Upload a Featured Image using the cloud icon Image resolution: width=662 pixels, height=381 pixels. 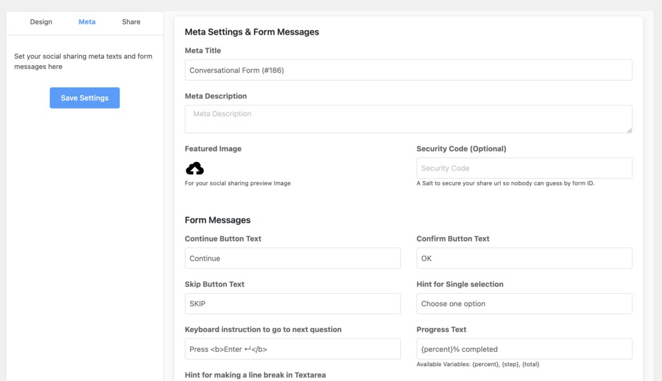tap(193, 169)
